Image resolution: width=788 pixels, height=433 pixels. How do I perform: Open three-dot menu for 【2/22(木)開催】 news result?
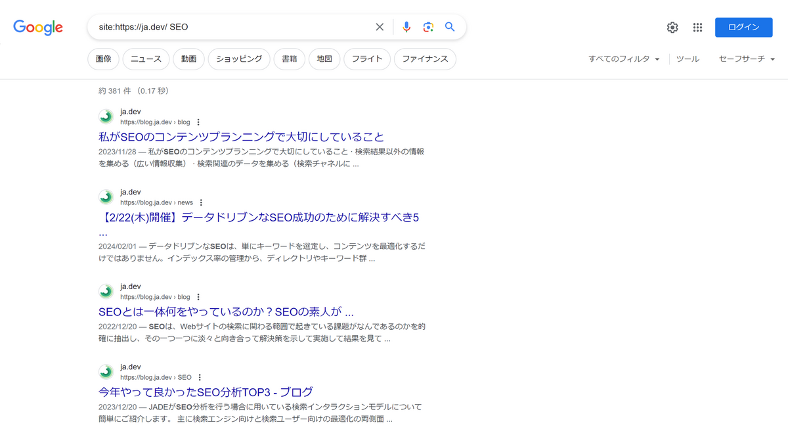pyautogui.click(x=201, y=202)
